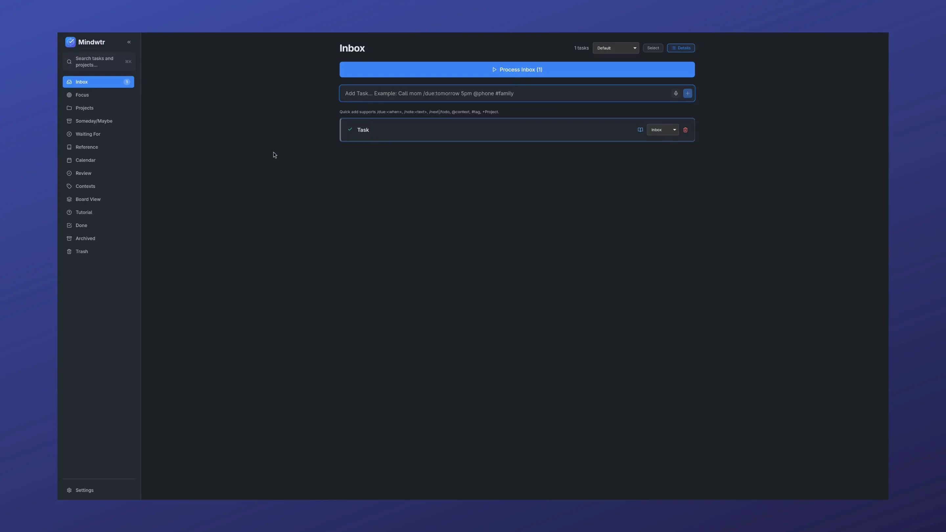
Task: Select the Focus target icon in the sidebar
Action: (x=69, y=95)
